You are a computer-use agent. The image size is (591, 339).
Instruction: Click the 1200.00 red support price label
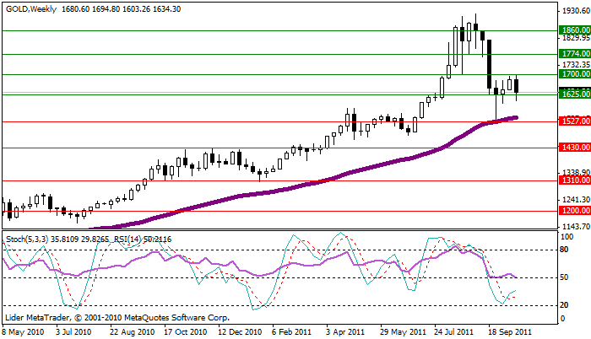coord(574,211)
